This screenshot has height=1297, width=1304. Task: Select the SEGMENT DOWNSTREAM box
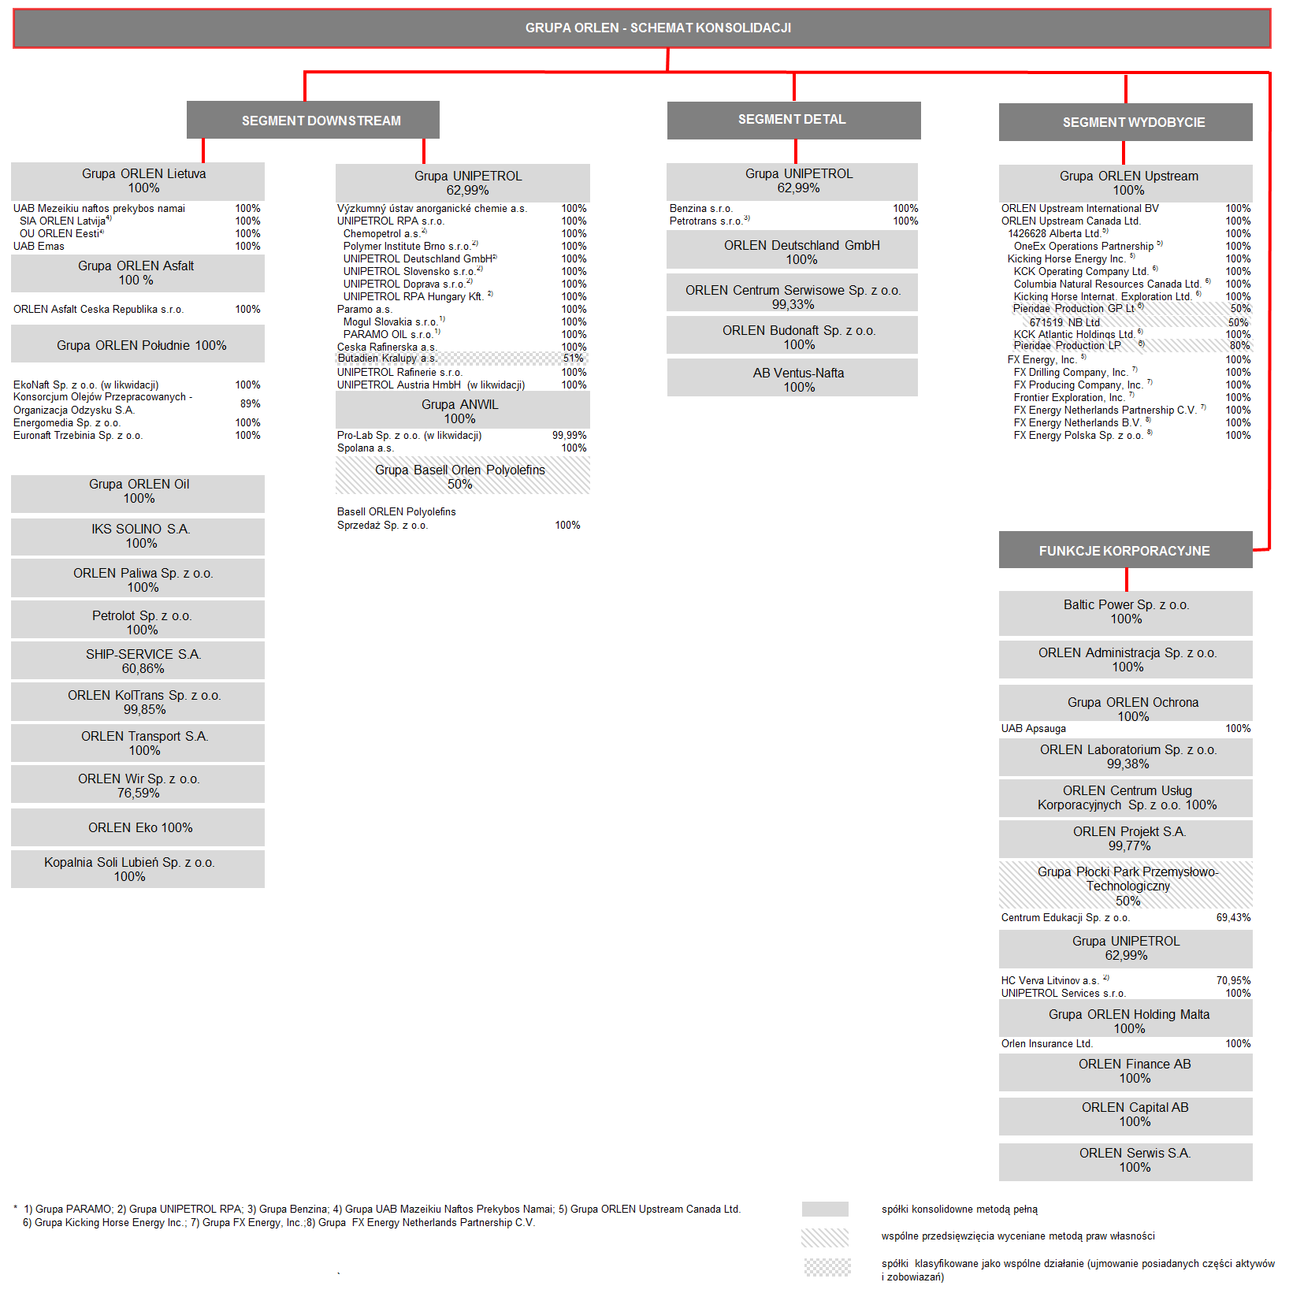point(313,120)
